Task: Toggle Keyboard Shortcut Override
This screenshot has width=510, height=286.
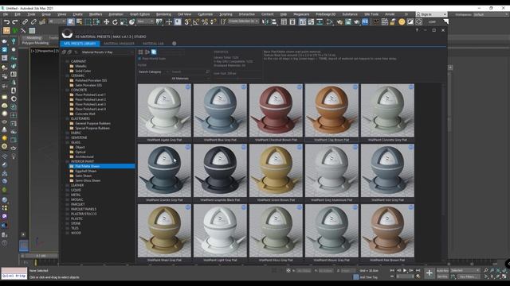Action: click(178, 22)
